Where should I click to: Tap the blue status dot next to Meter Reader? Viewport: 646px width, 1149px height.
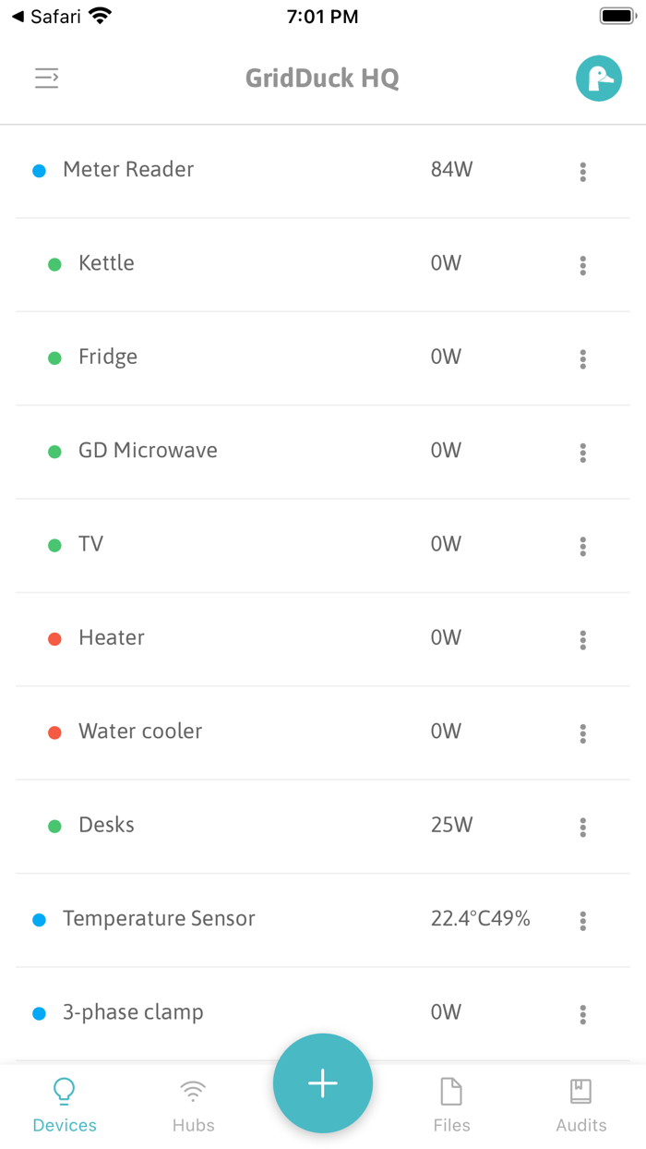39,170
